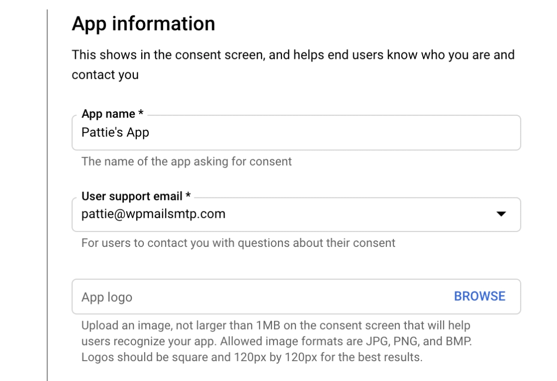Click the App logo upload field

click(x=260, y=297)
